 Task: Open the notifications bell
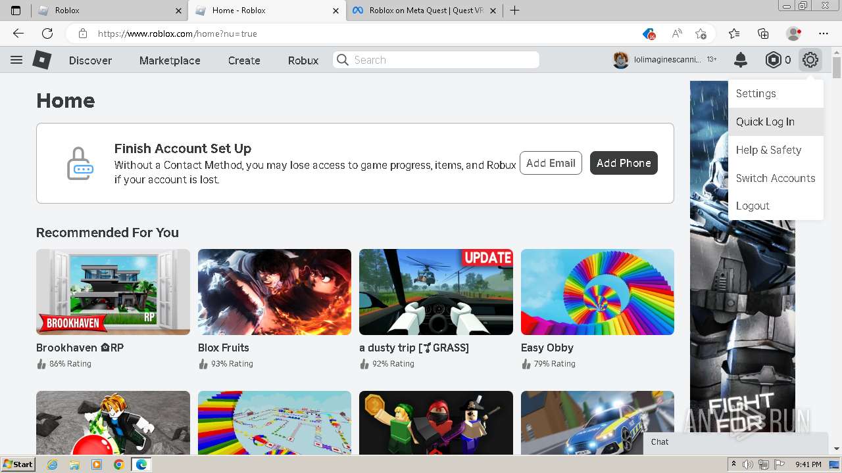[741, 60]
